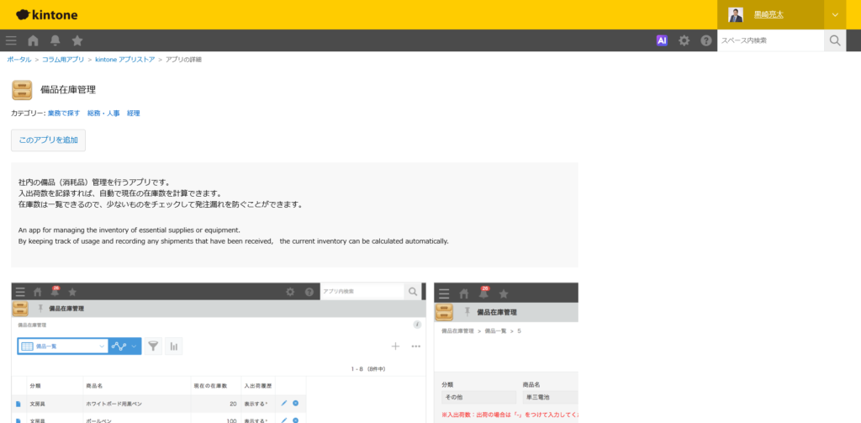This screenshot has width=861, height=423.
Task: Open favorites star in top toolbar
Action: [x=77, y=40]
